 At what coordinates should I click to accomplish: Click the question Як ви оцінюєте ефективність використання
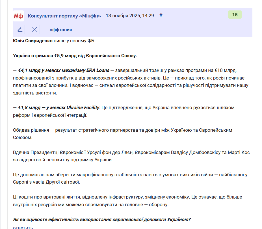[x=102, y=219]
